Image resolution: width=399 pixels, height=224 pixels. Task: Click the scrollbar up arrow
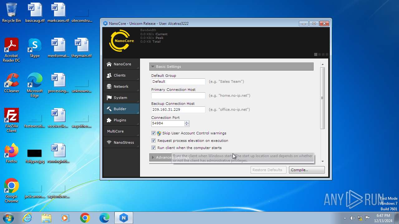click(323, 65)
